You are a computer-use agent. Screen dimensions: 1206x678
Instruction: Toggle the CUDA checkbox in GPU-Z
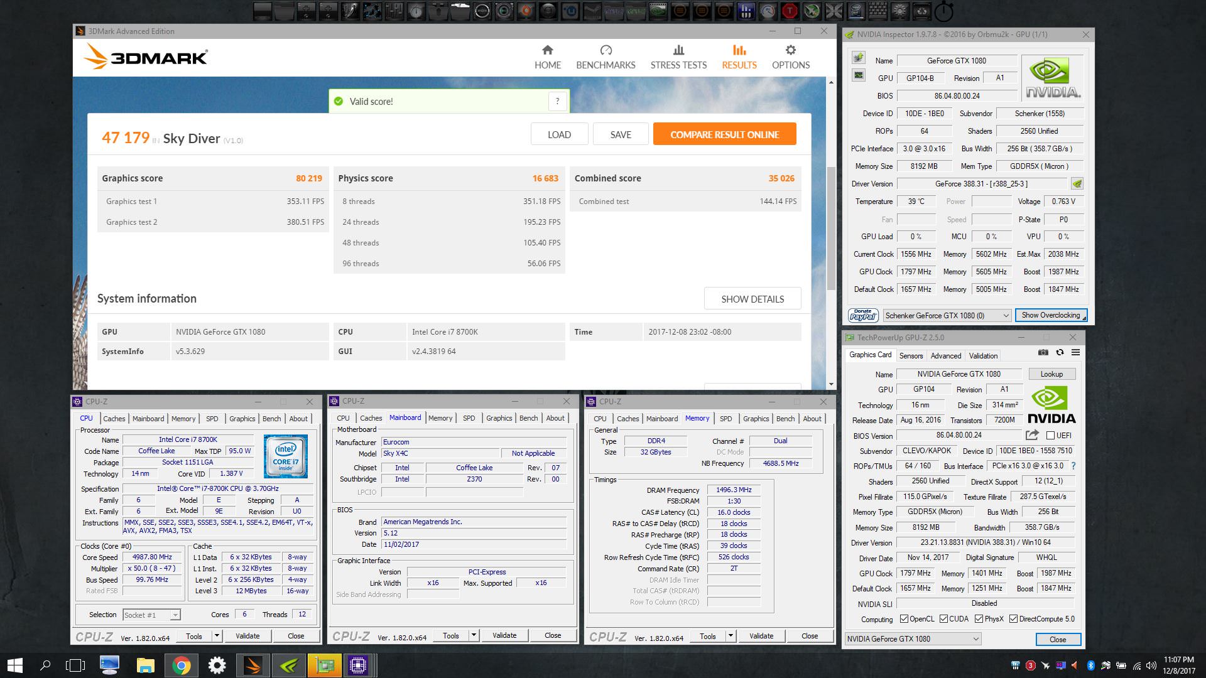pyautogui.click(x=943, y=619)
